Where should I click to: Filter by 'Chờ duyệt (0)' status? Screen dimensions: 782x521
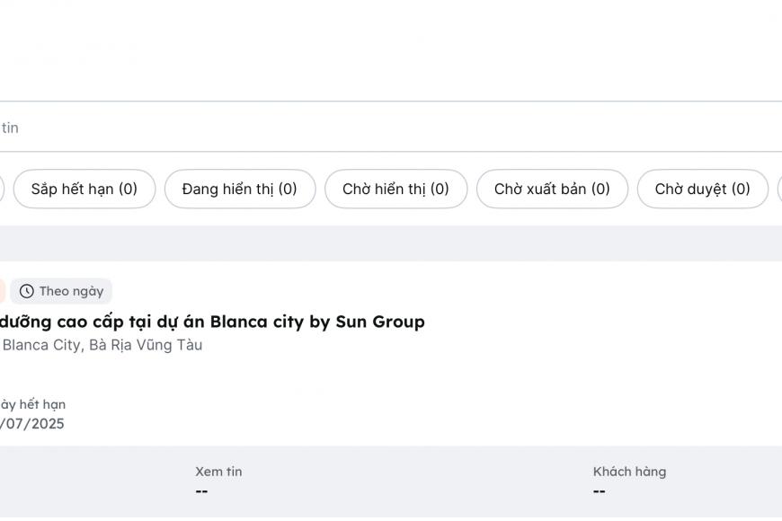pos(703,189)
